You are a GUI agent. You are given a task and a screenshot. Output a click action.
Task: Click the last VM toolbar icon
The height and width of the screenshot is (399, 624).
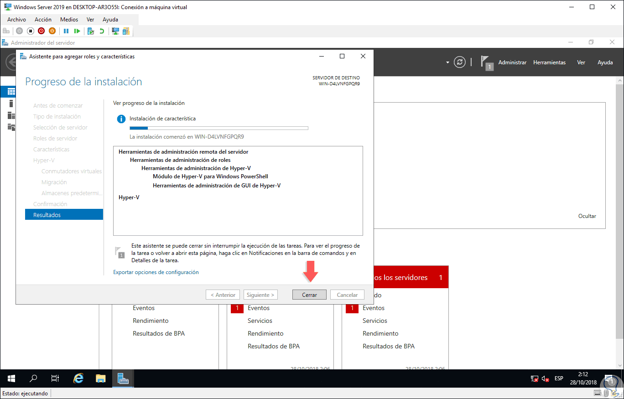click(x=126, y=31)
